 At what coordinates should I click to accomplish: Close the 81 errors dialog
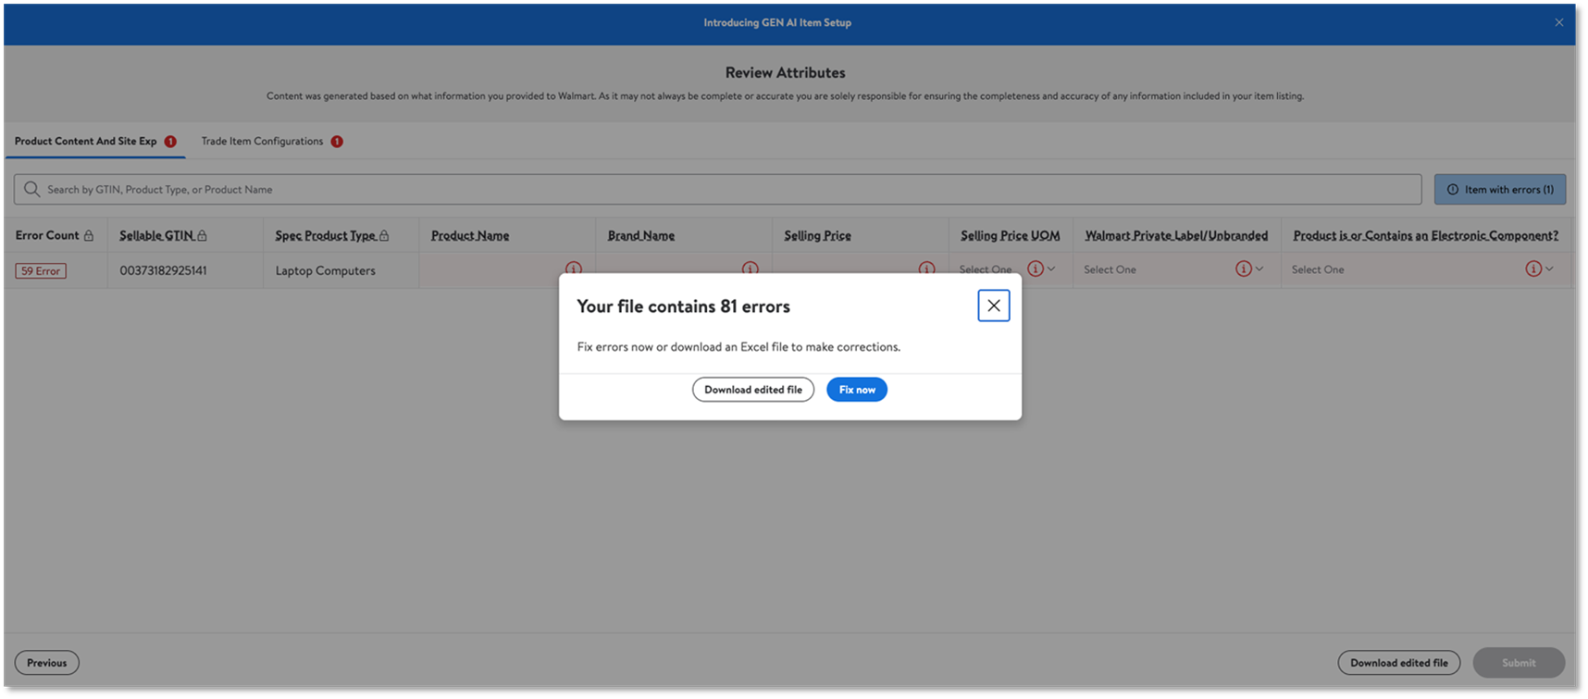tap(993, 306)
